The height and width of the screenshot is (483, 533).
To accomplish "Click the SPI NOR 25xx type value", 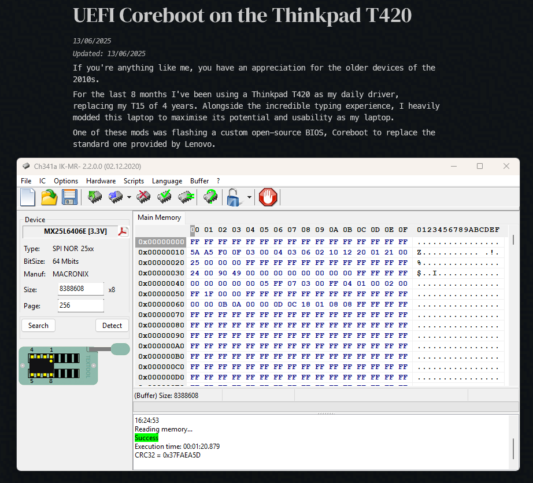I will pos(73,249).
